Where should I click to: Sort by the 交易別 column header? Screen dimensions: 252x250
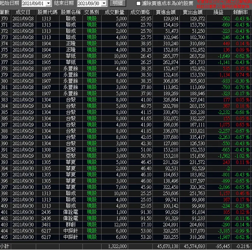[92, 12]
